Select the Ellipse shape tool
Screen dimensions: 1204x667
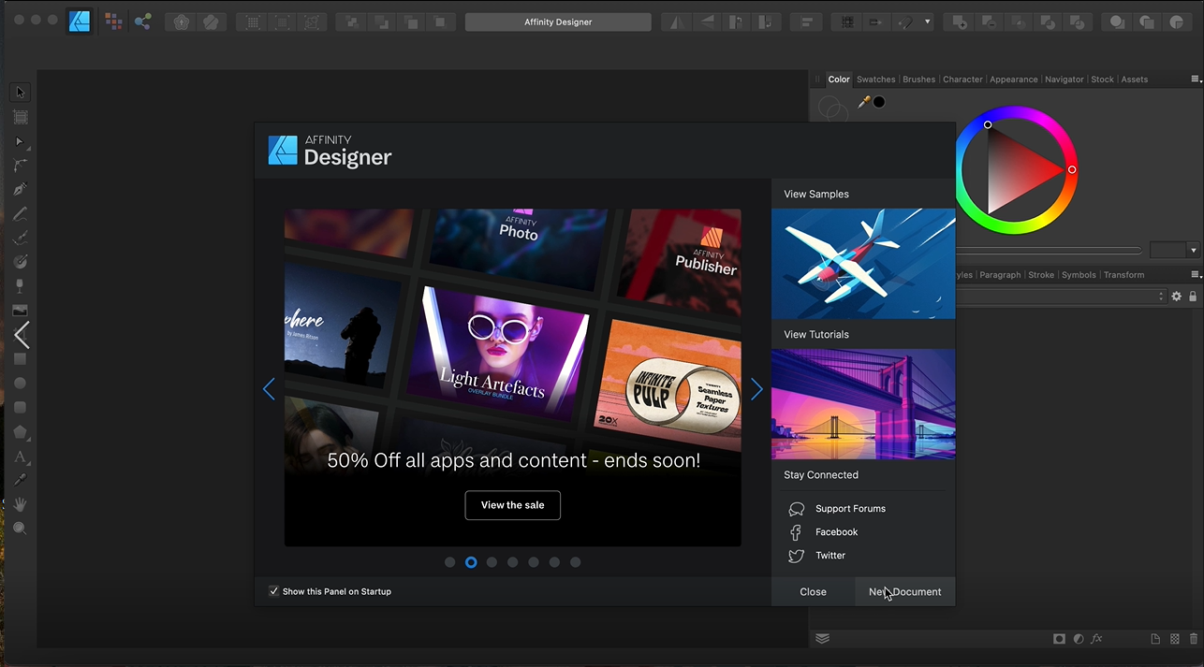pos(20,384)
